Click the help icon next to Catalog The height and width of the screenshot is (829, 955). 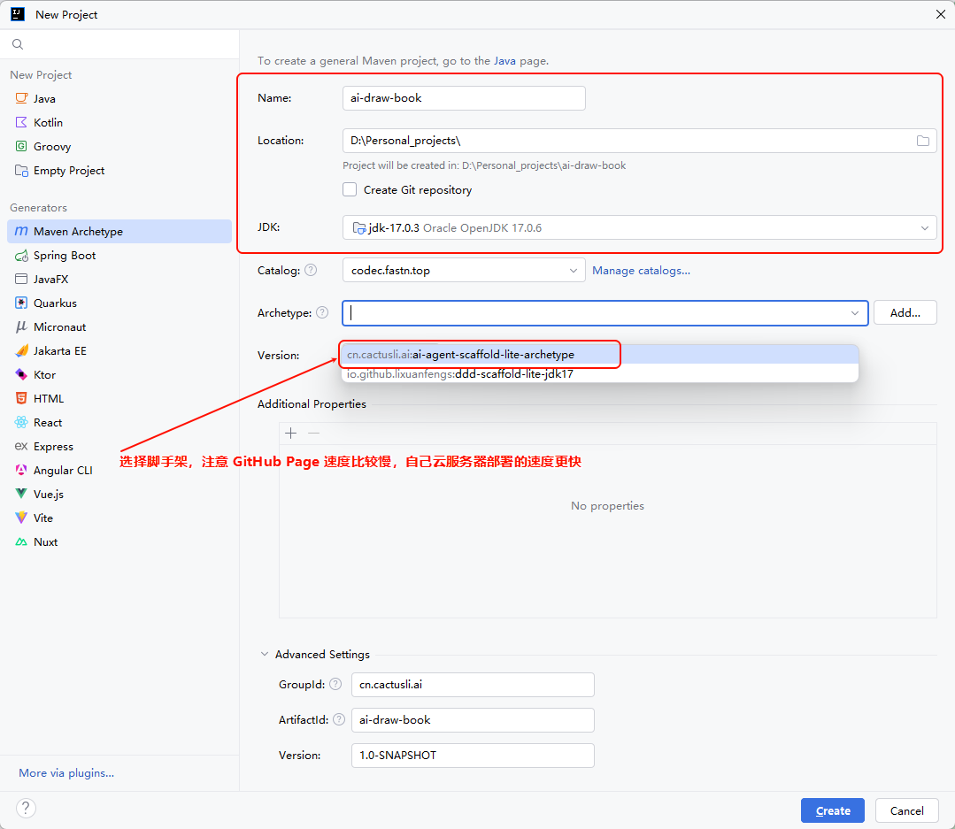pos(311,270)
